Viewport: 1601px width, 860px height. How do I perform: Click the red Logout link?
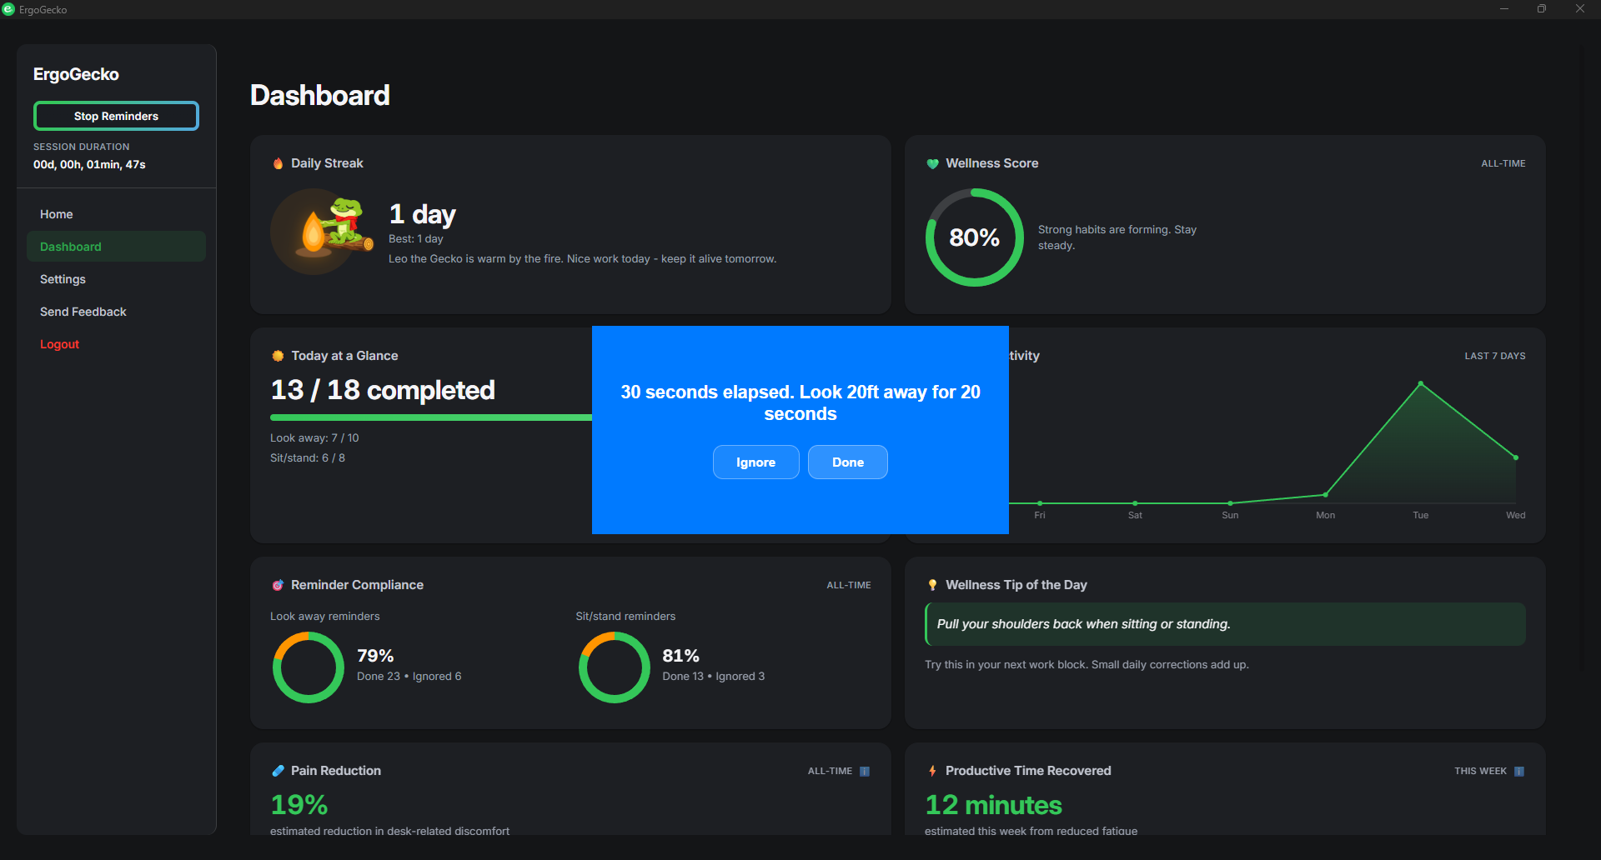tap(59, 343)
